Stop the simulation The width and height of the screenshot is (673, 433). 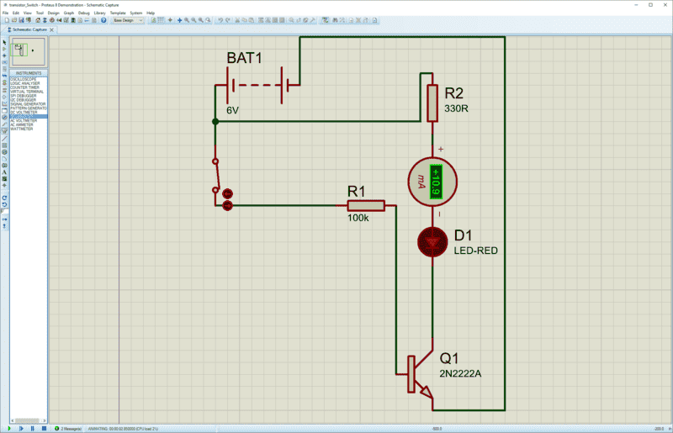tap(44, 429)
